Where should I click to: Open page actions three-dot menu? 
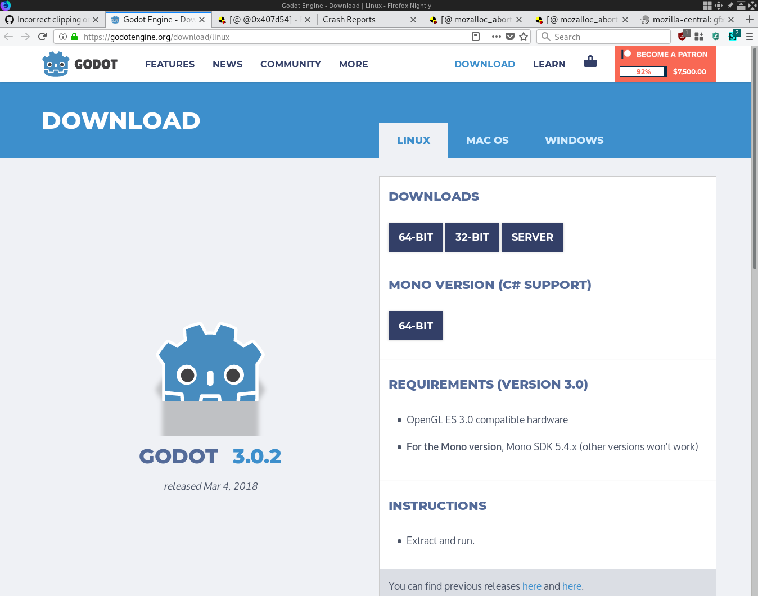pyautogui.click(x=496, y=37)
